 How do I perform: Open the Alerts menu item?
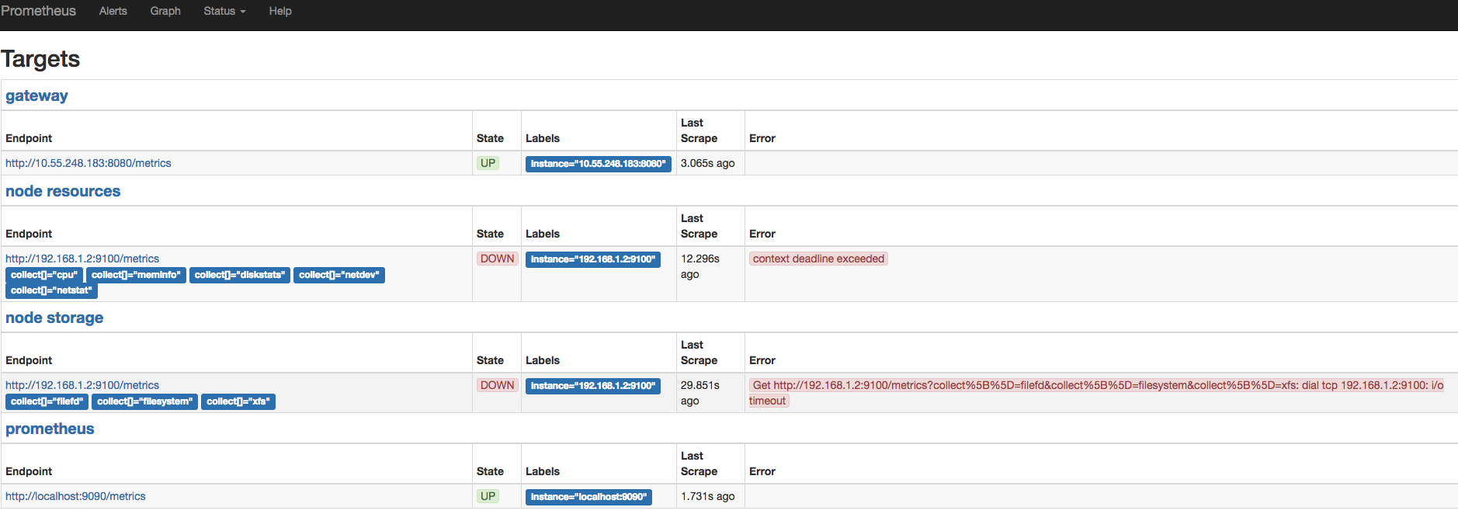[113, 11]
